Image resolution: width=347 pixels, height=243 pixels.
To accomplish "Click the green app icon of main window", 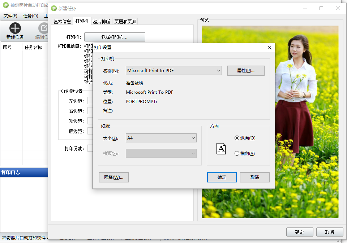I will click(6, 5).
